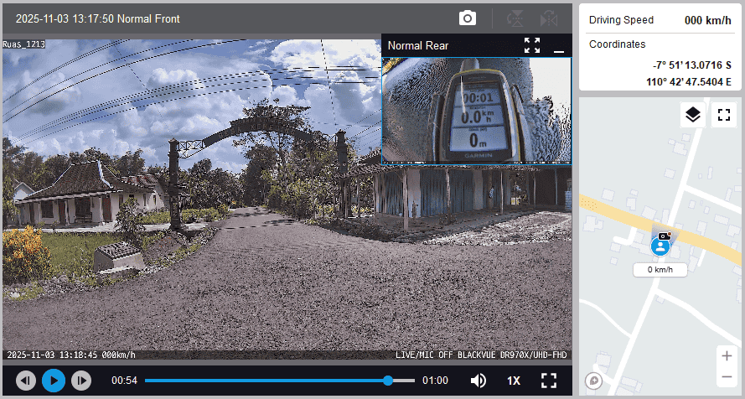The height and width of the screenshot is (399, 745).
Task: Capture a snapshot with the camera icon
Action: [468, 18]
